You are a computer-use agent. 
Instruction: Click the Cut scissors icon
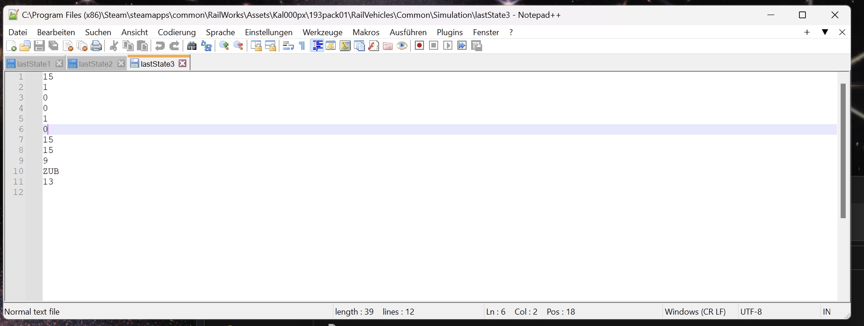coord(114,46)
